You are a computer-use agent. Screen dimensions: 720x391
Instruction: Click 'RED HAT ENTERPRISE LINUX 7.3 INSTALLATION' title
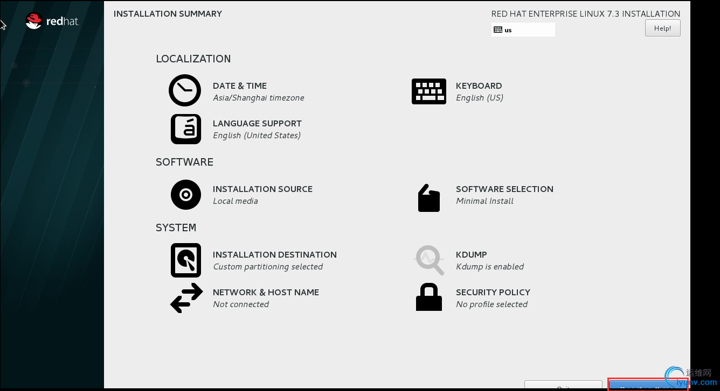point(586,14)
